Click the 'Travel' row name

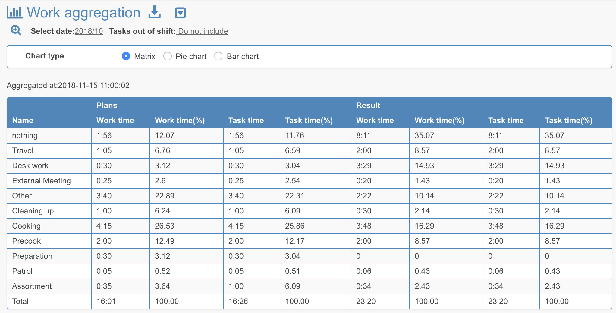(x=23, y=150)
